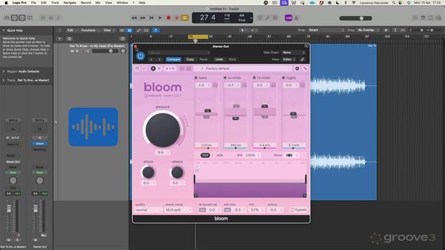Viewport: 445px width, 250px height.
Task: Click the lows value field 1.3
Action: click(x=202, y=85)
